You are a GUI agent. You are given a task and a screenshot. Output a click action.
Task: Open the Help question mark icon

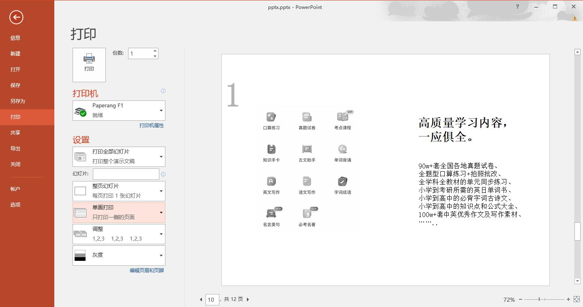coord(517,7)
